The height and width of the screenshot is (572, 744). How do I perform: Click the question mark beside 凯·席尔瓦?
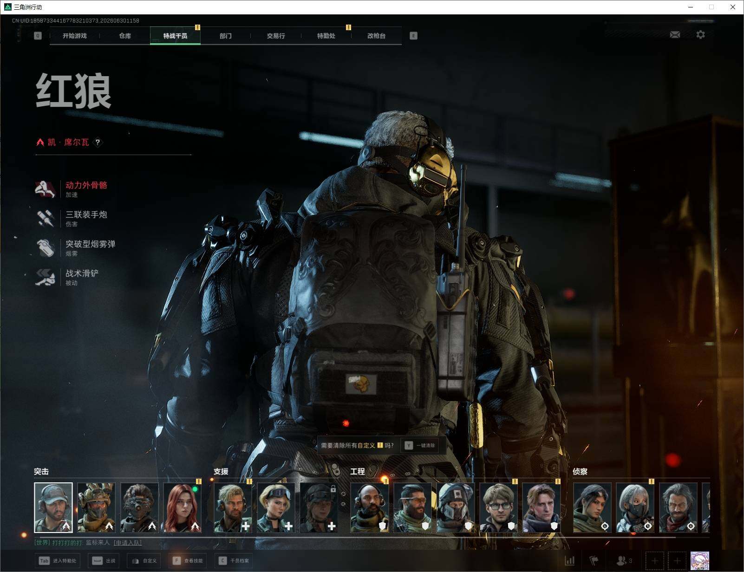tap(98, 142)
